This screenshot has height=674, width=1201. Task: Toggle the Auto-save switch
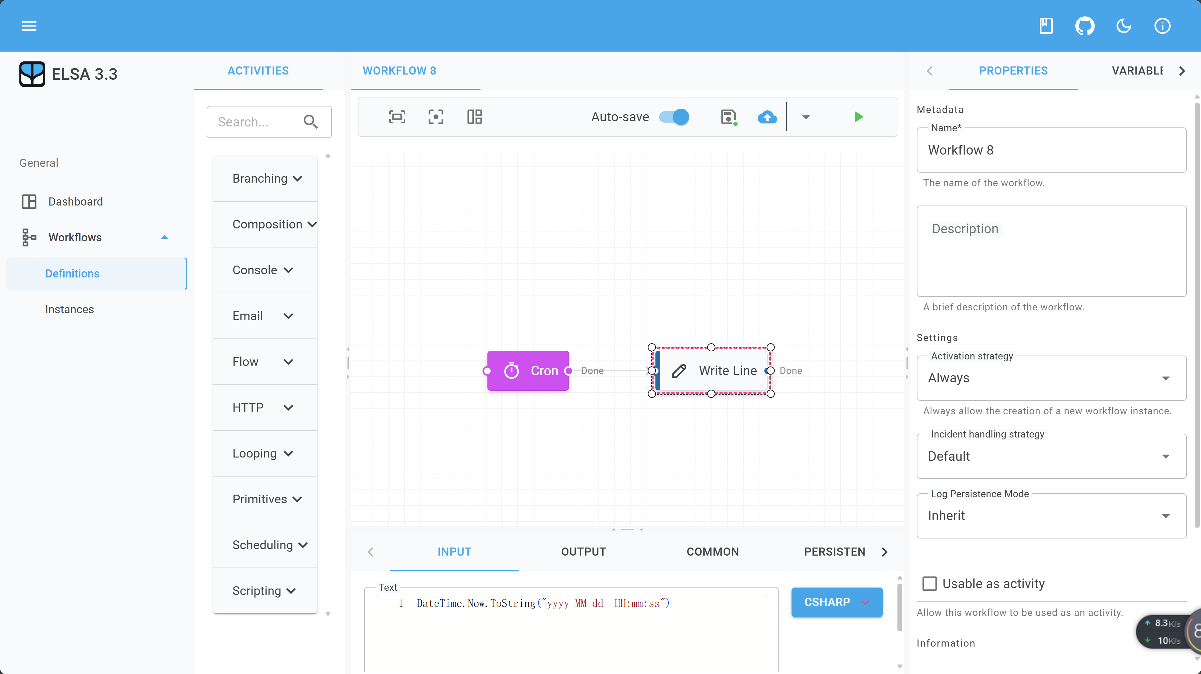click(674, 117)
